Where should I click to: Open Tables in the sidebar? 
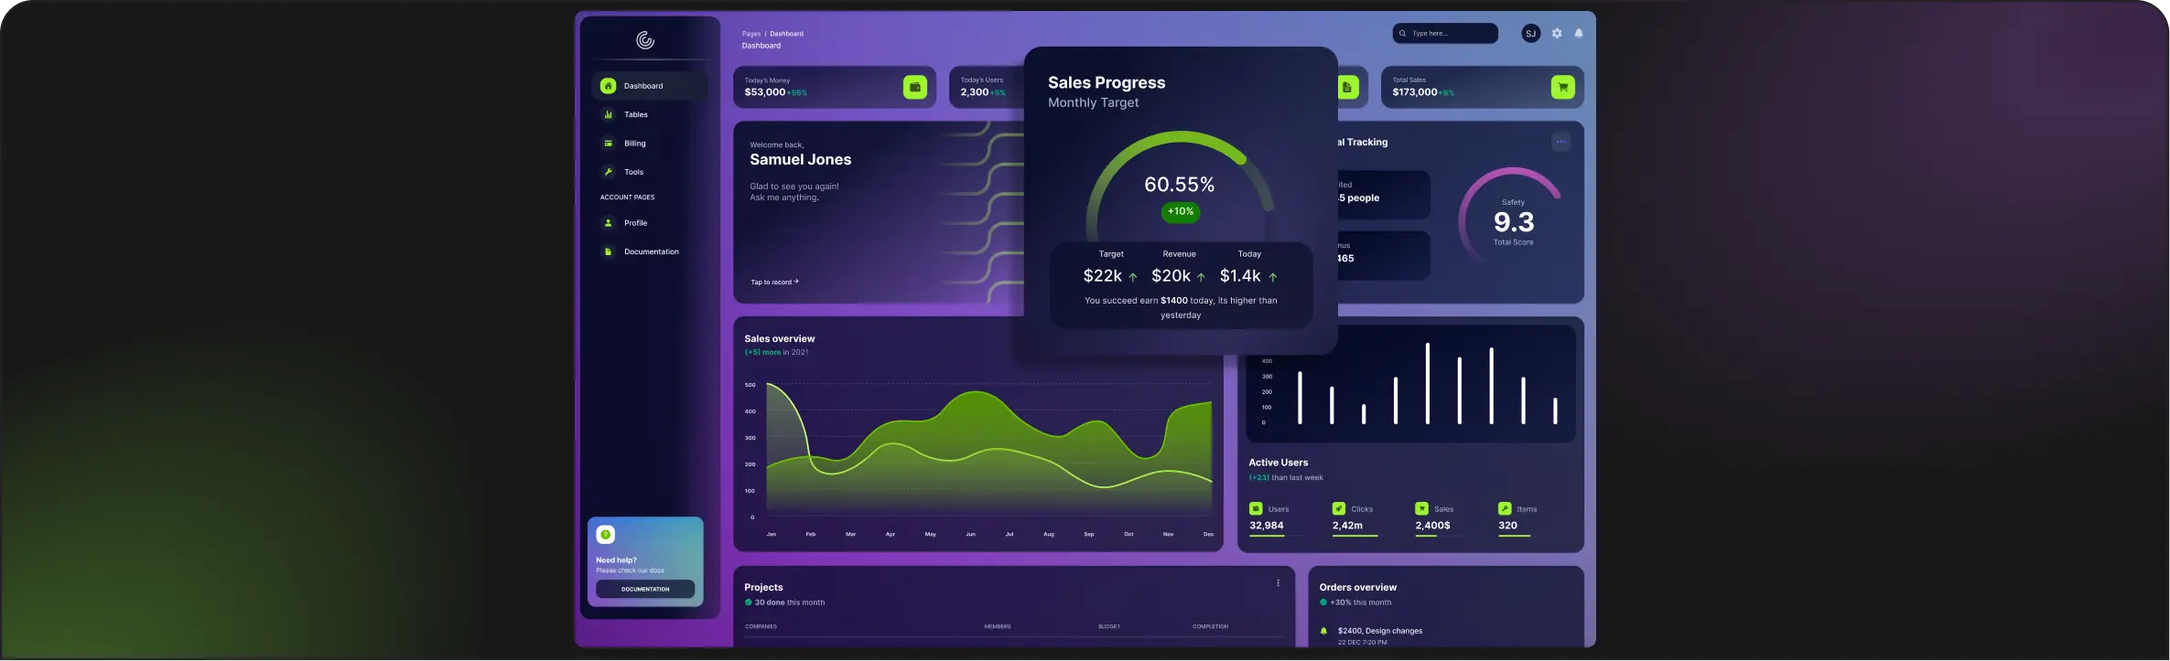(635, 115)
